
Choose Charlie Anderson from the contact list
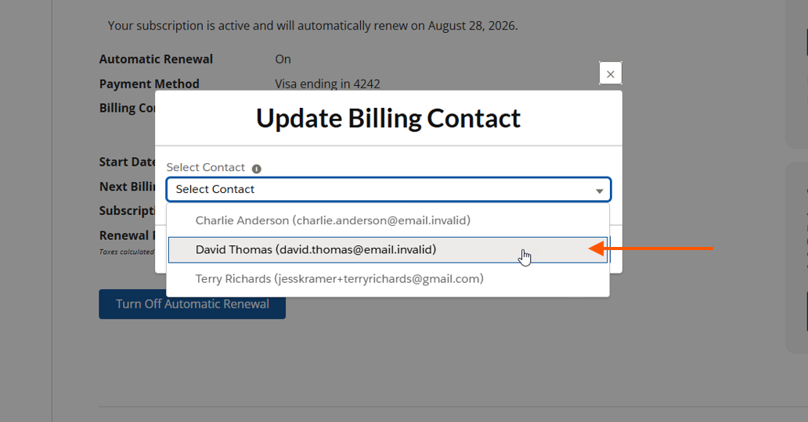333,220
